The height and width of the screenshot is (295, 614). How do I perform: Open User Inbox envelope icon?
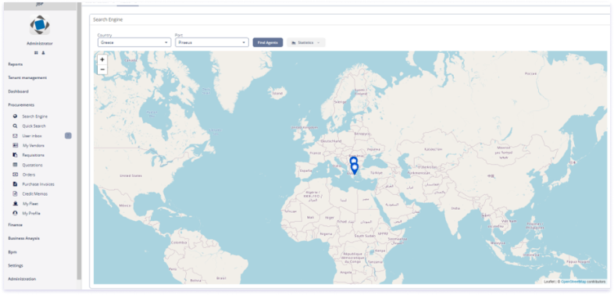point(15,136)
